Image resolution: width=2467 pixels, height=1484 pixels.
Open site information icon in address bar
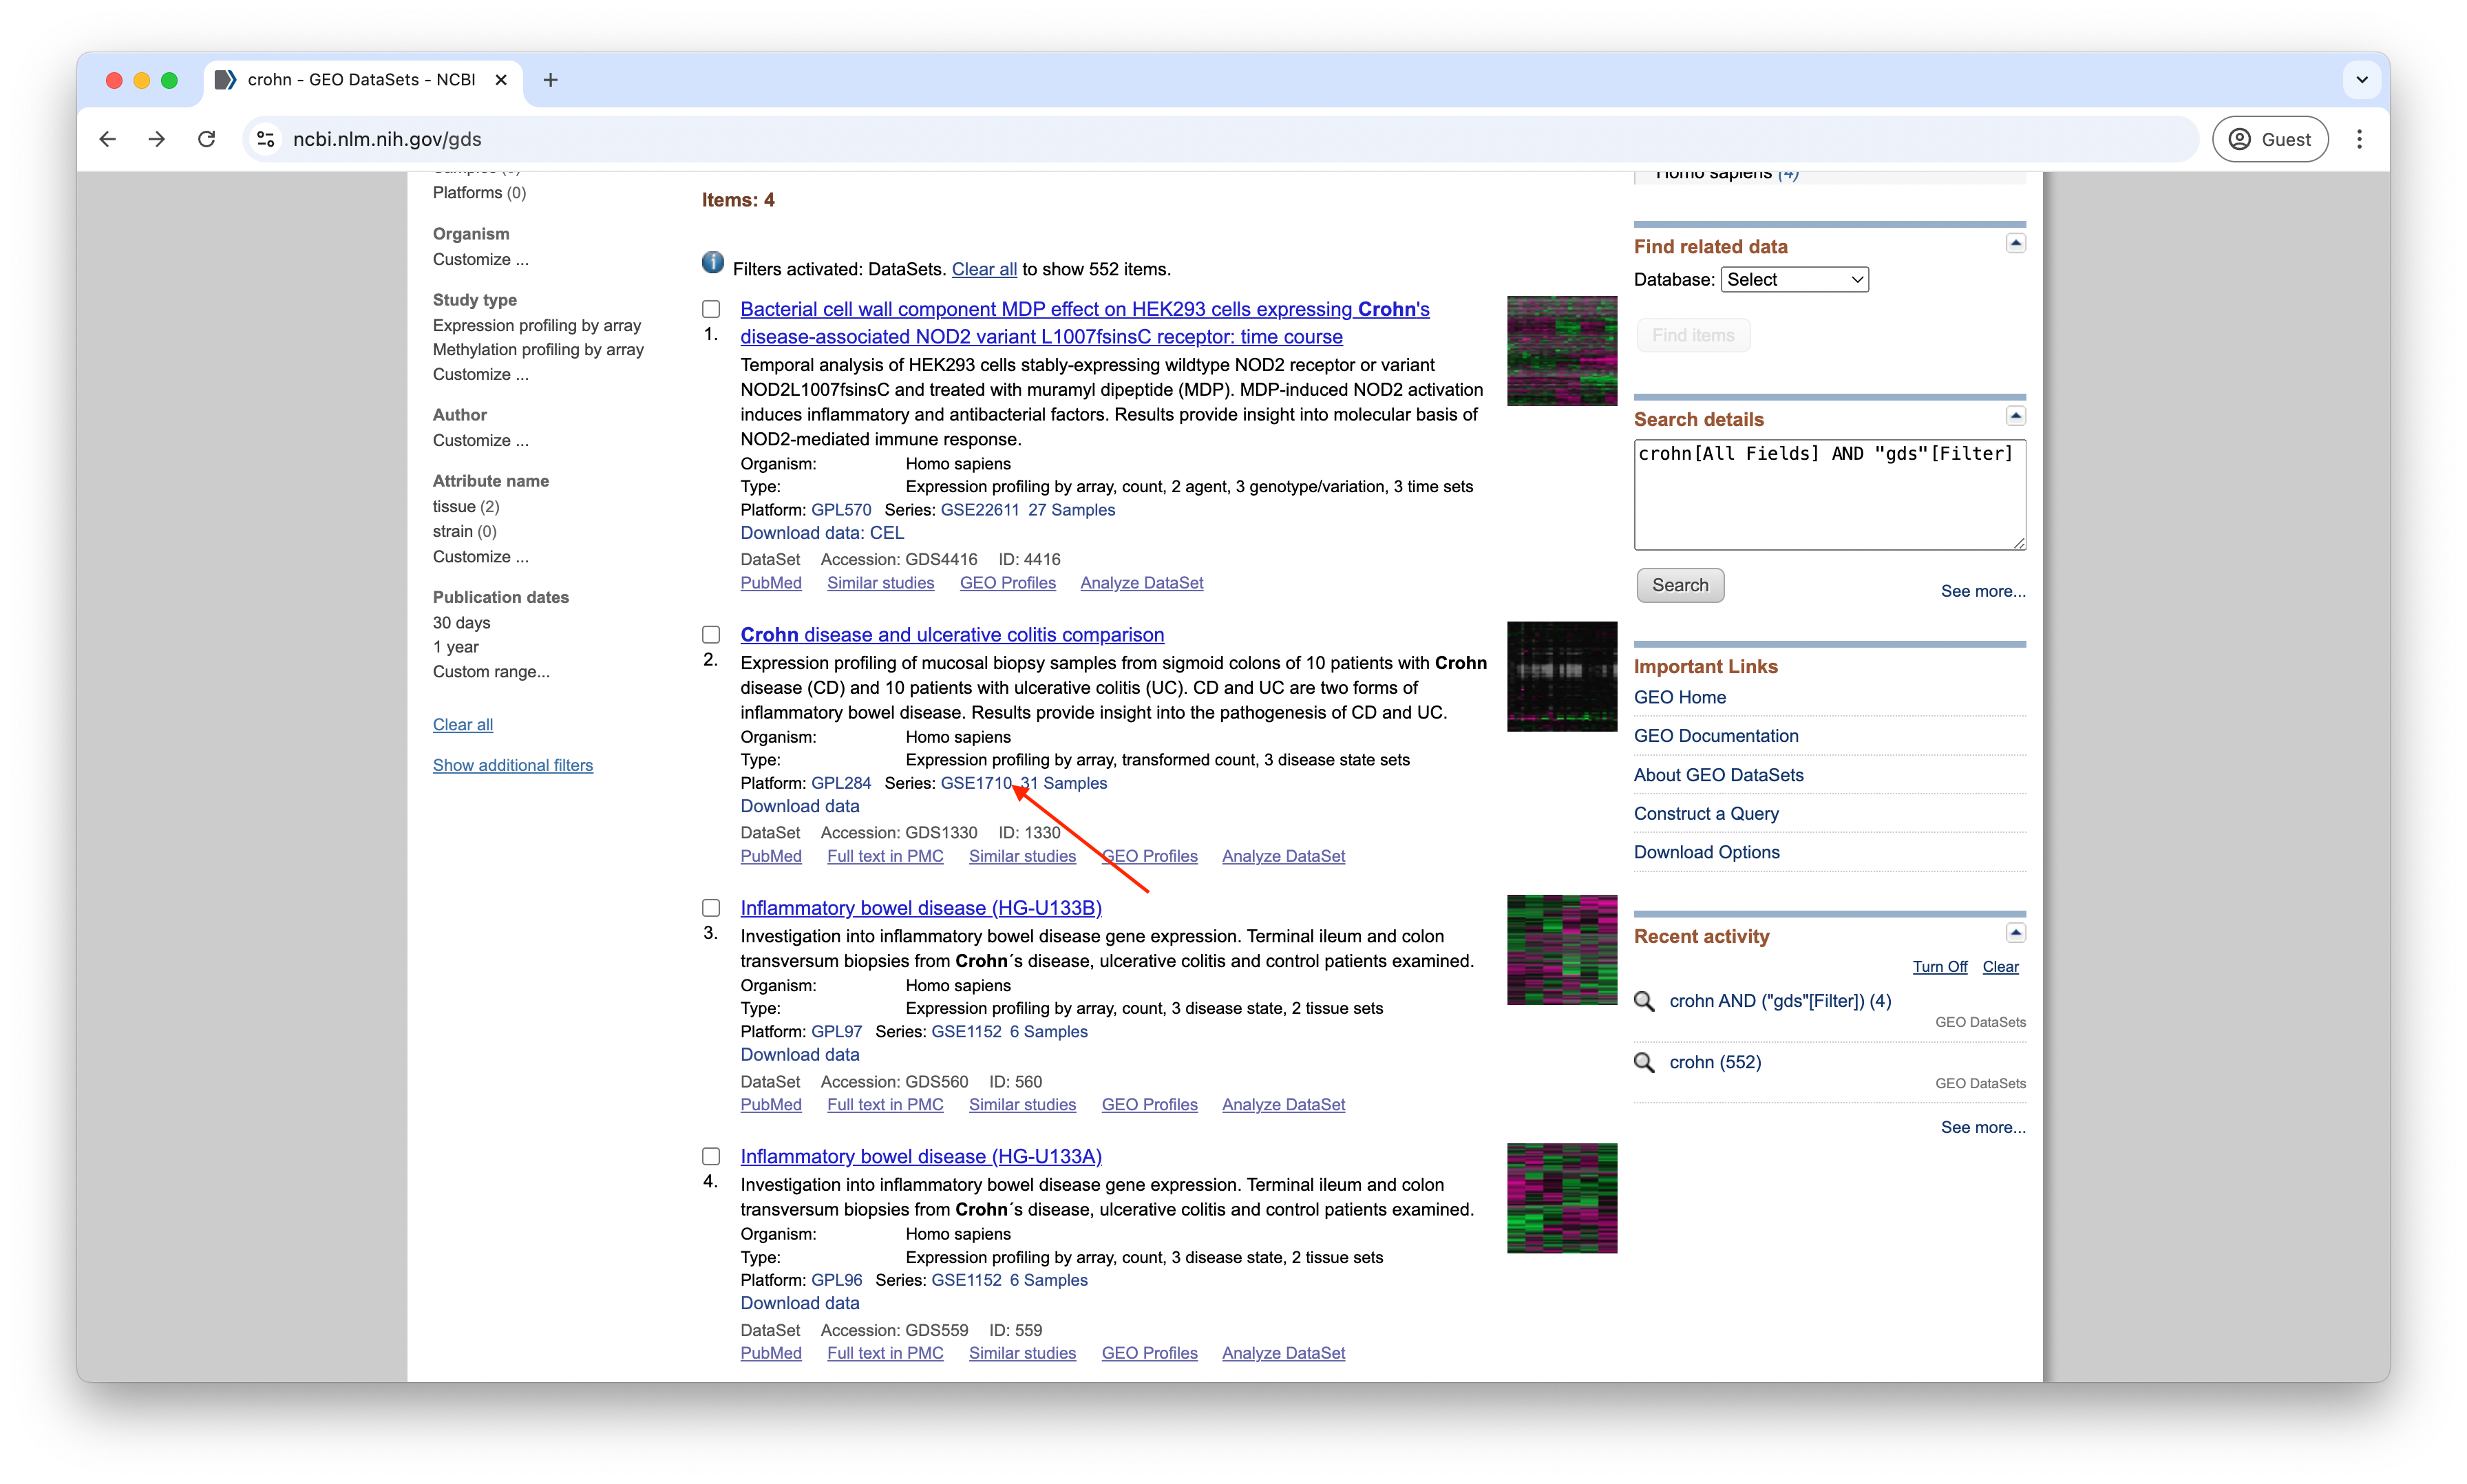265,139
